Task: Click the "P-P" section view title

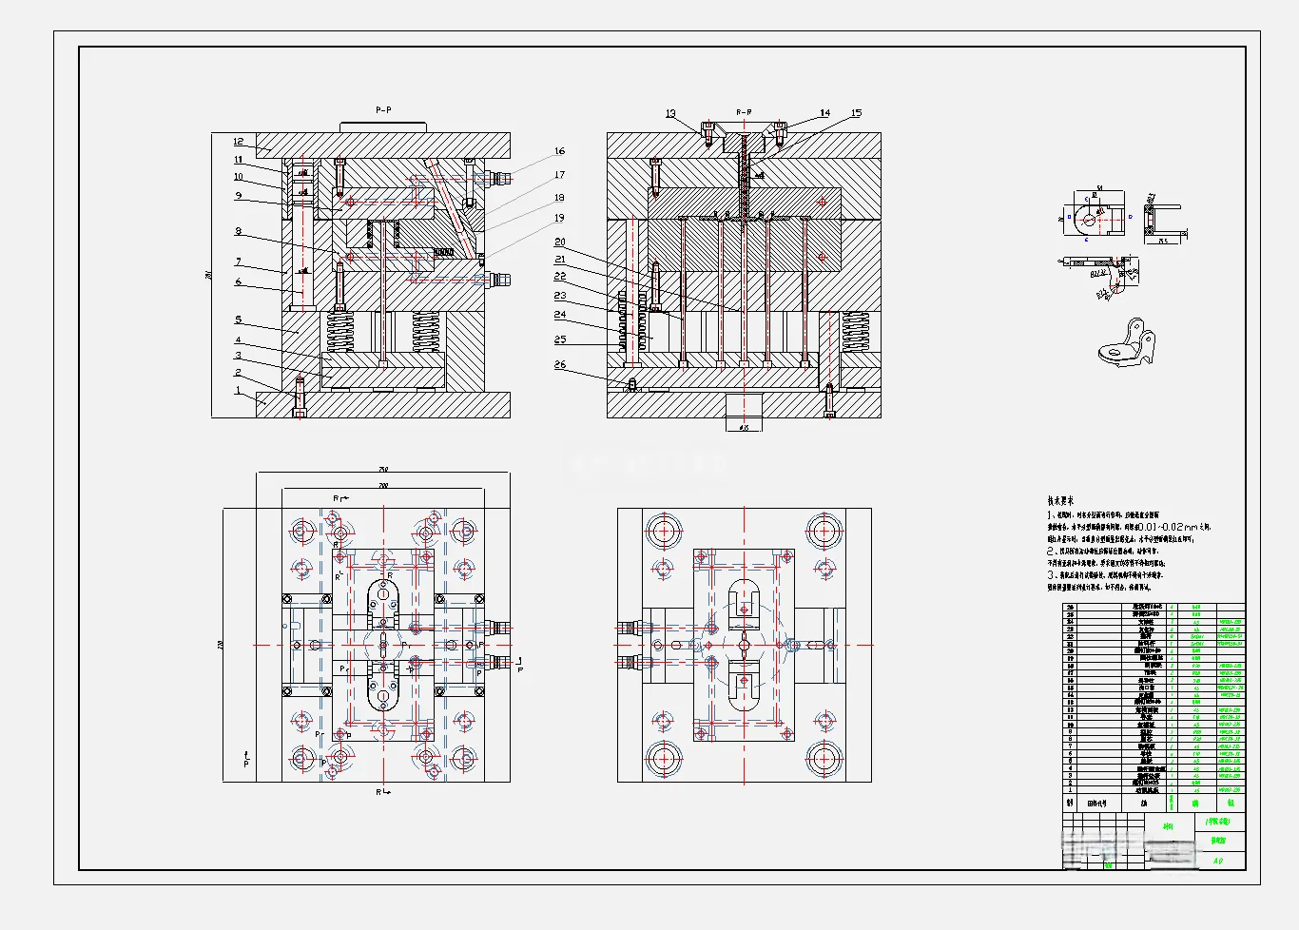Action: (383, 110)
